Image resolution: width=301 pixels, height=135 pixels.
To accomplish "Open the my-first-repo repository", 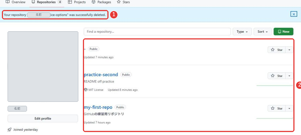I will pos(98,107).
